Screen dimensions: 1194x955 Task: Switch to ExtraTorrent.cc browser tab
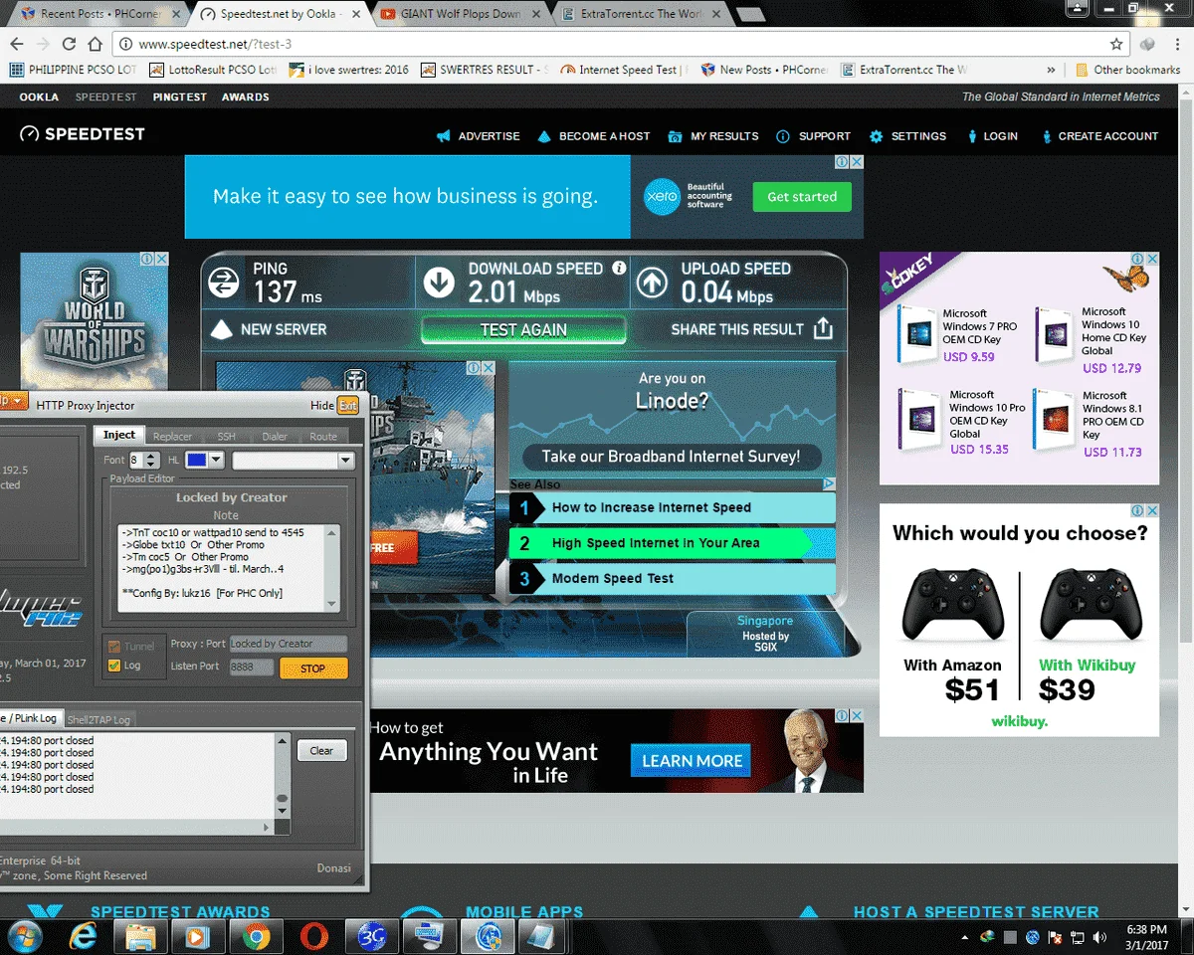point(642,14)
